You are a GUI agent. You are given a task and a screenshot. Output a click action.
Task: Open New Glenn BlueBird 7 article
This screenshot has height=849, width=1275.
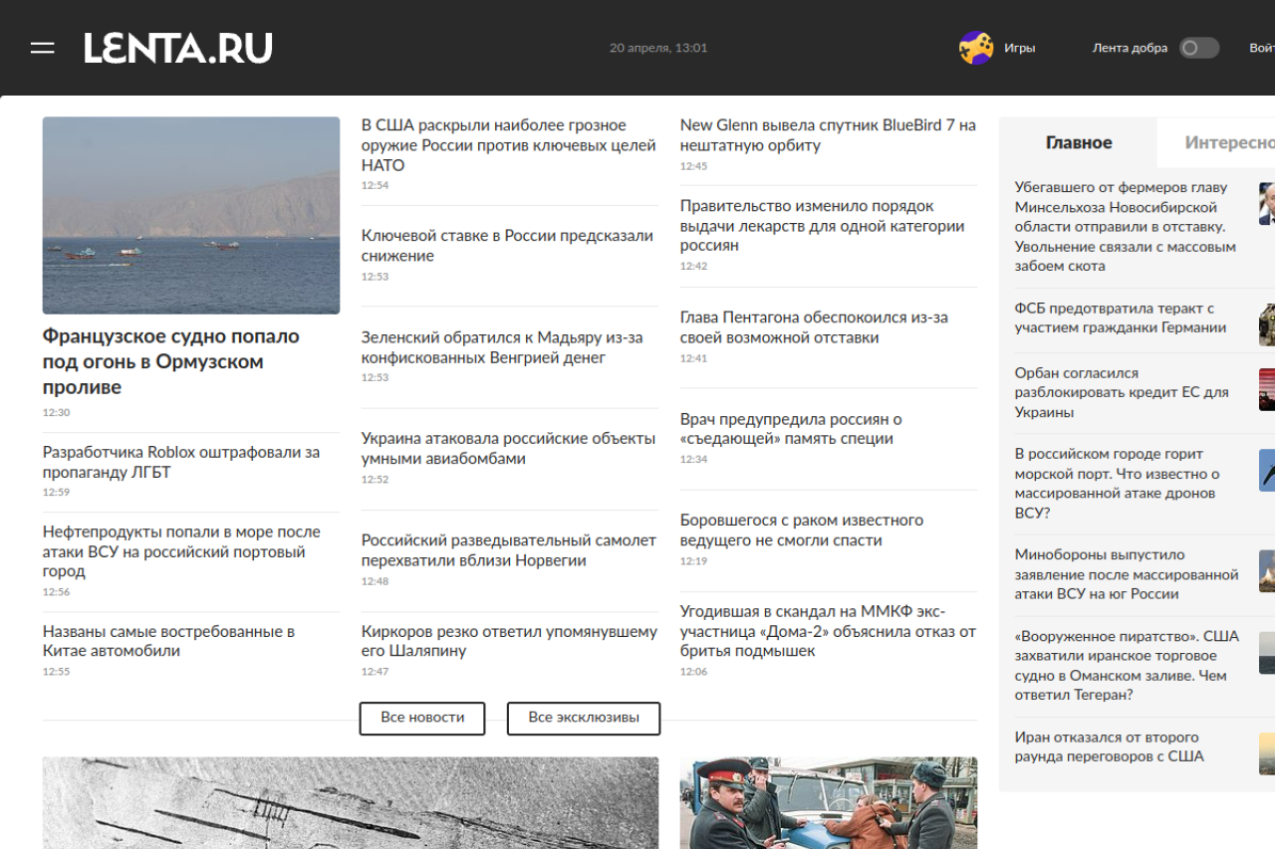pyautogui.click(x=827, y=135)
